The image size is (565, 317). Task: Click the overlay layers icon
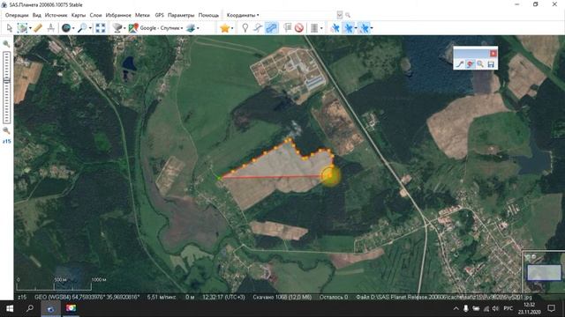(x=191, y=27)
